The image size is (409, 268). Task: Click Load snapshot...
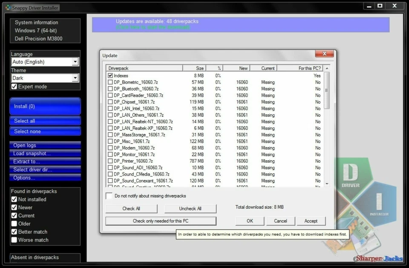pyautogui.click(x=45, y=153)
